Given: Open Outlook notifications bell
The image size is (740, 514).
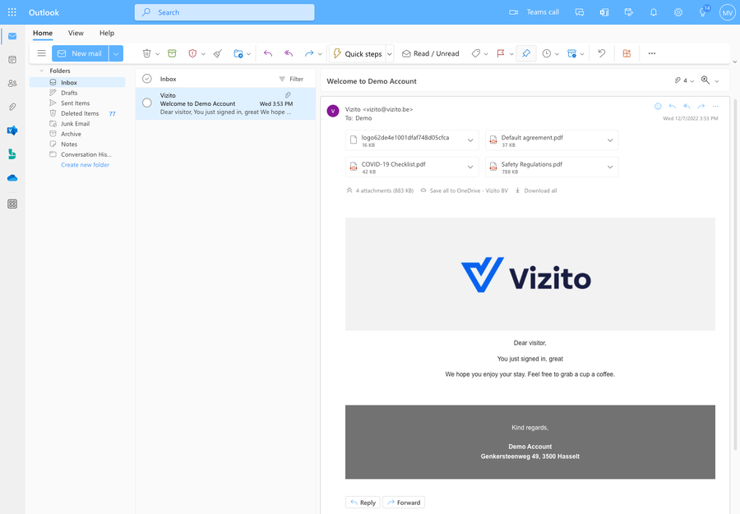Looking at the screenshot, I should click(653, 12).
